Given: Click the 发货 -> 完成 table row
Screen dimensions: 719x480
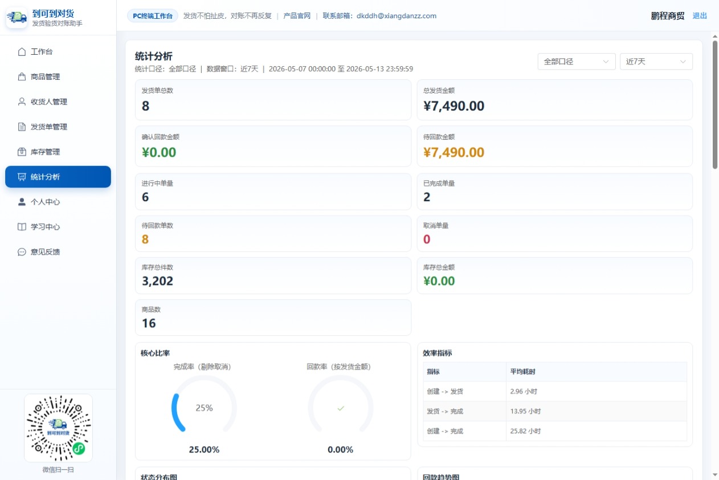Looking at the screenshot, I should pyautogui.click(x=555, y=411).
